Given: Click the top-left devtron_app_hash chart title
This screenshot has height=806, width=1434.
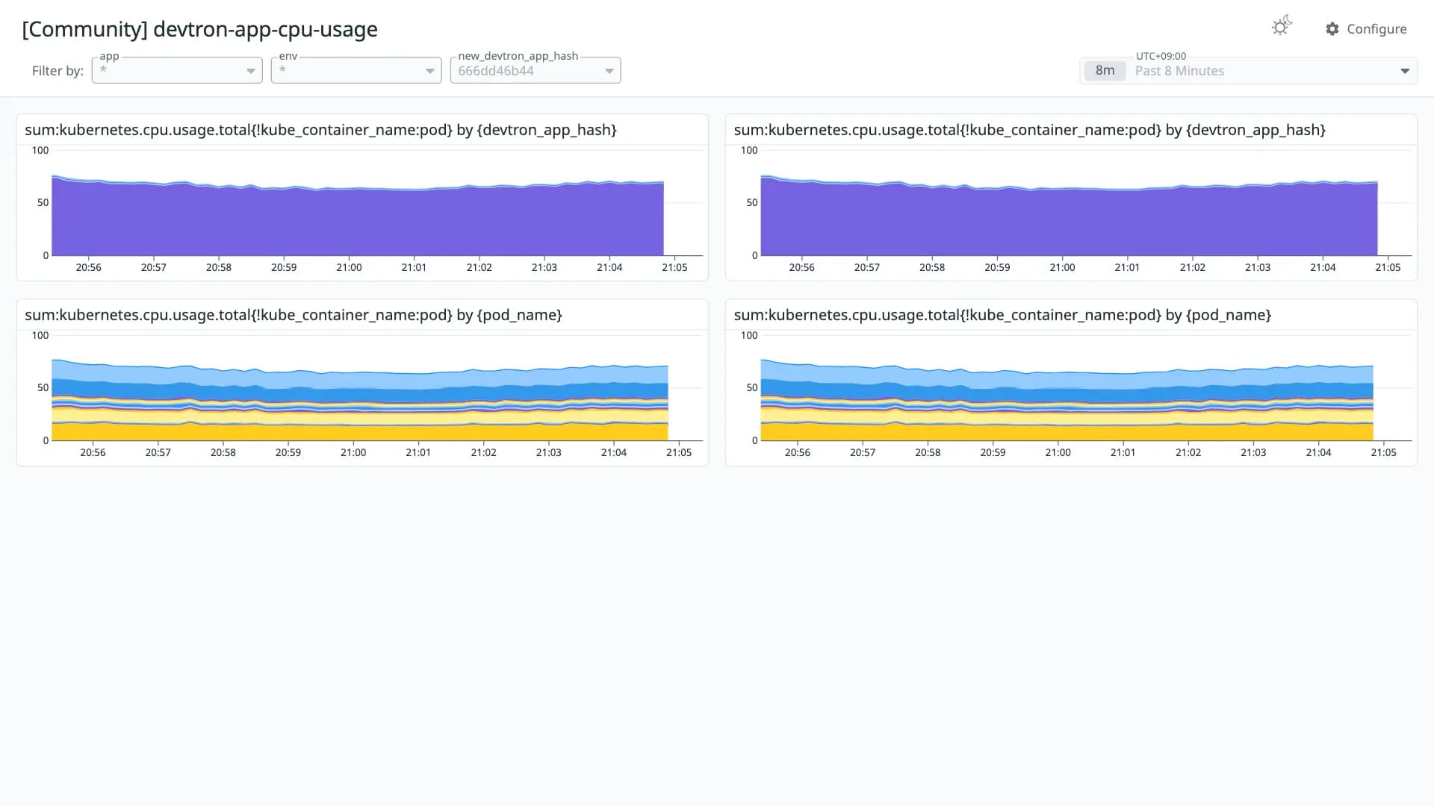Looking at the screenshot, I should point(320,130).
